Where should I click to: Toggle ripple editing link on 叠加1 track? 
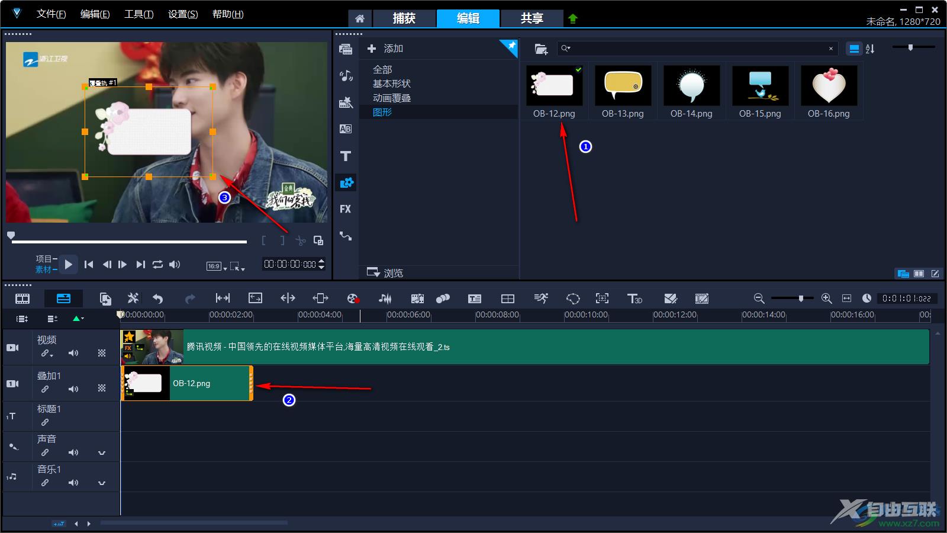point(45,389)
